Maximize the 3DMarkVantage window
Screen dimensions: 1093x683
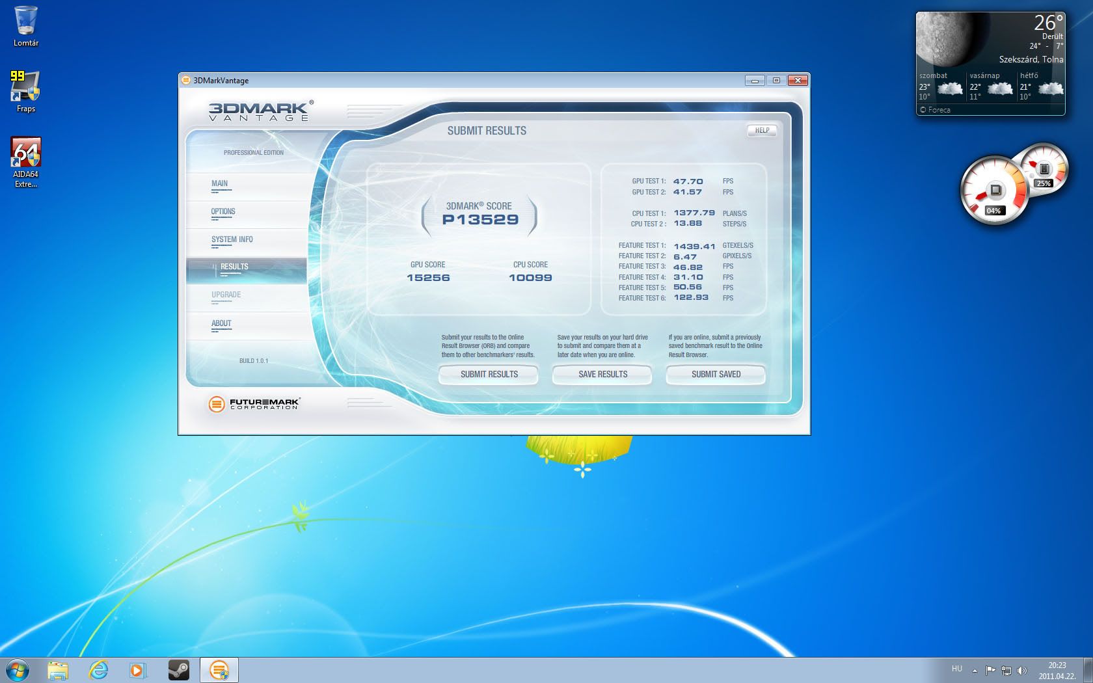(776, 81)
